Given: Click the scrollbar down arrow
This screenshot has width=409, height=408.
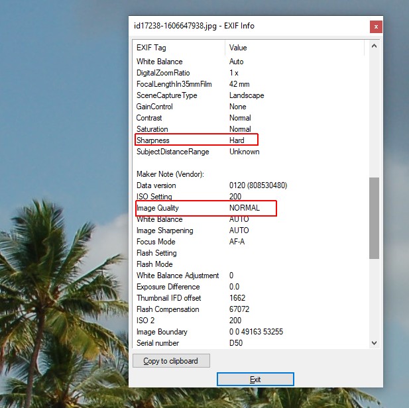Looking at the screenshot, I should [374, 343].
